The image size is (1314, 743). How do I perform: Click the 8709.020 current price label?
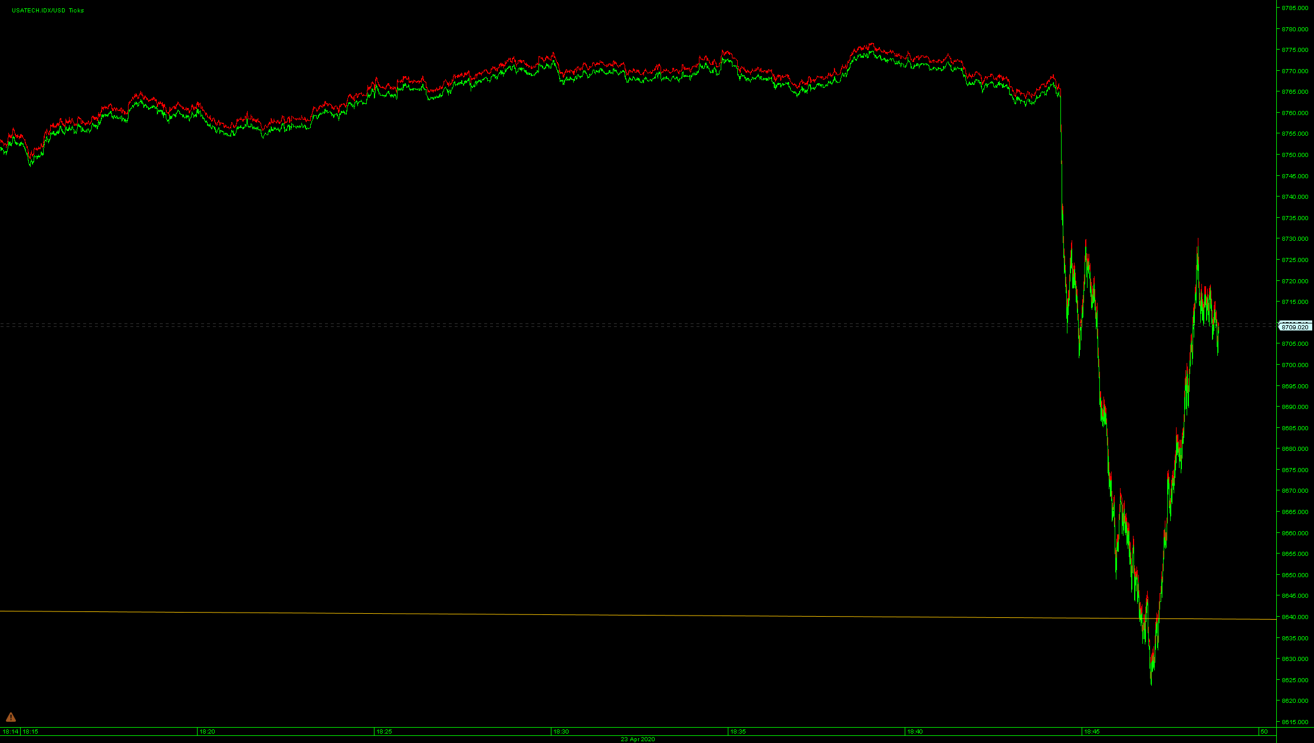pos(1295,327)
